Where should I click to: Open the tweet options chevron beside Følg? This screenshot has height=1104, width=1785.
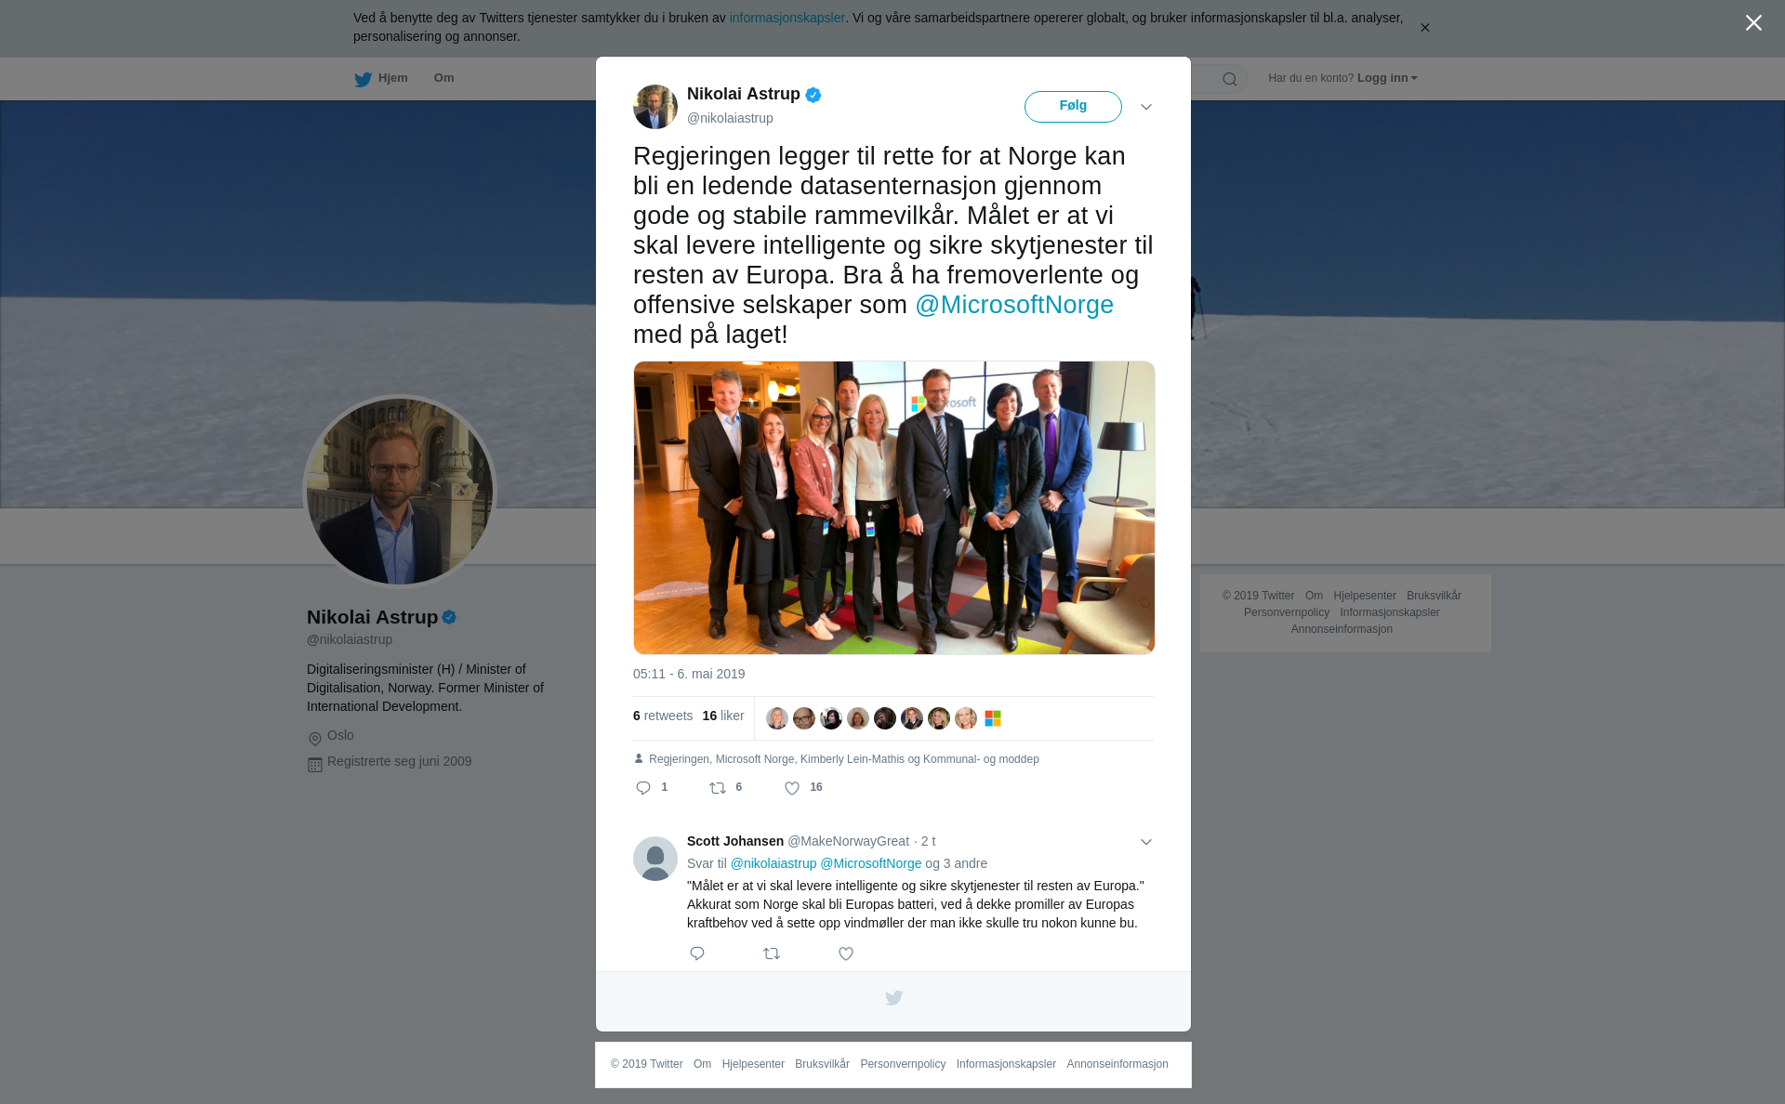tap(1146, 107)
